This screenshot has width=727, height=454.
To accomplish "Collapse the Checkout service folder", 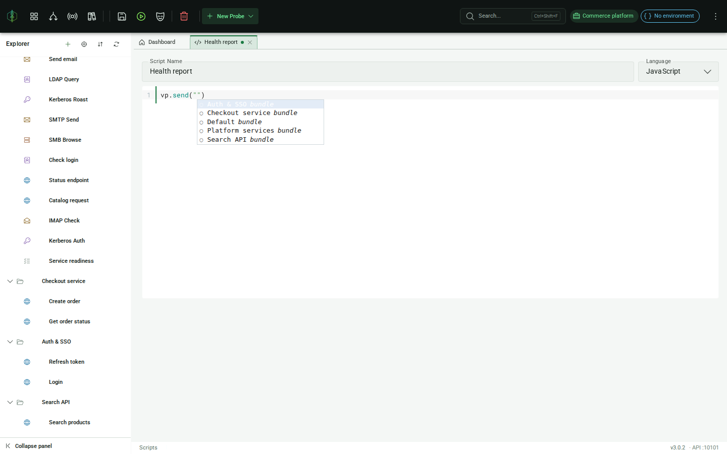I will [x=10, y=281].
